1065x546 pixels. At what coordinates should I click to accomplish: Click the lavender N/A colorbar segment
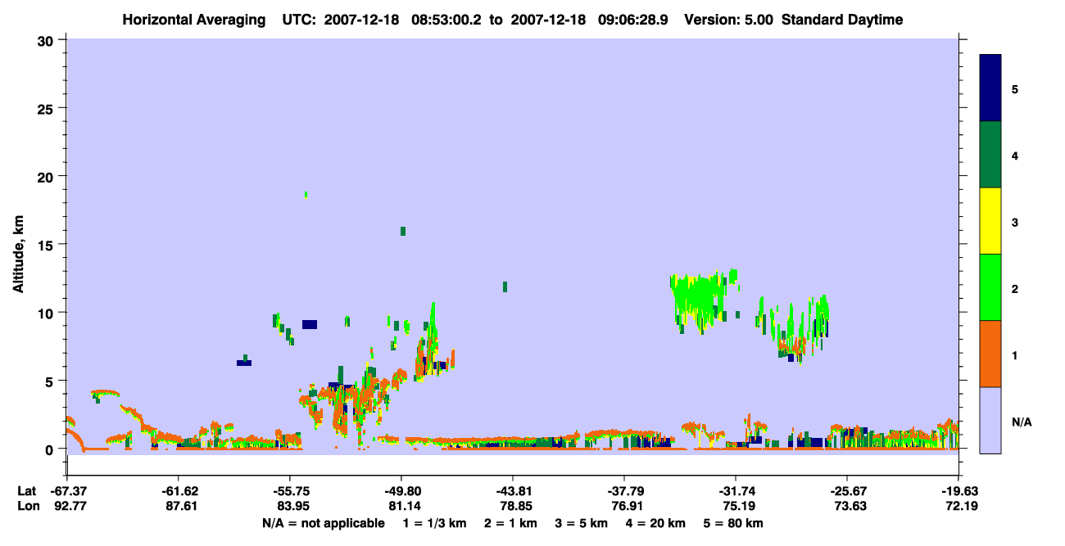(990, 420)
